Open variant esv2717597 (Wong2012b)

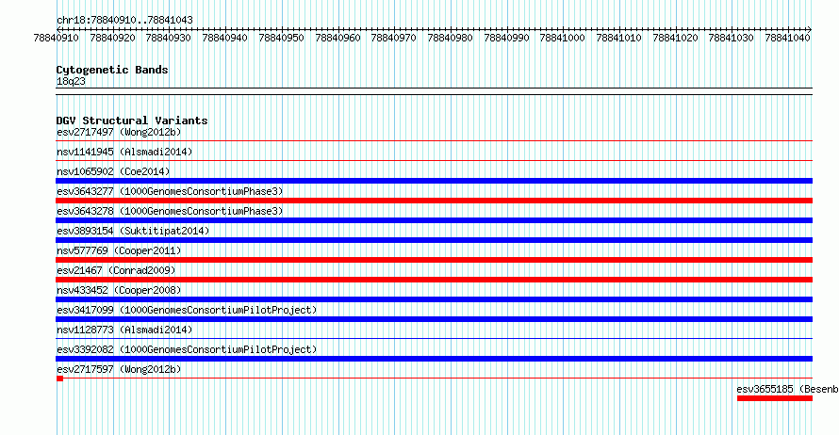pos(119,369)
